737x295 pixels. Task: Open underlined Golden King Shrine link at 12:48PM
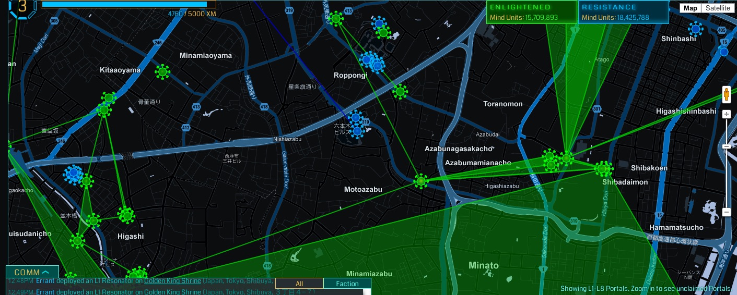pos(172,281)
